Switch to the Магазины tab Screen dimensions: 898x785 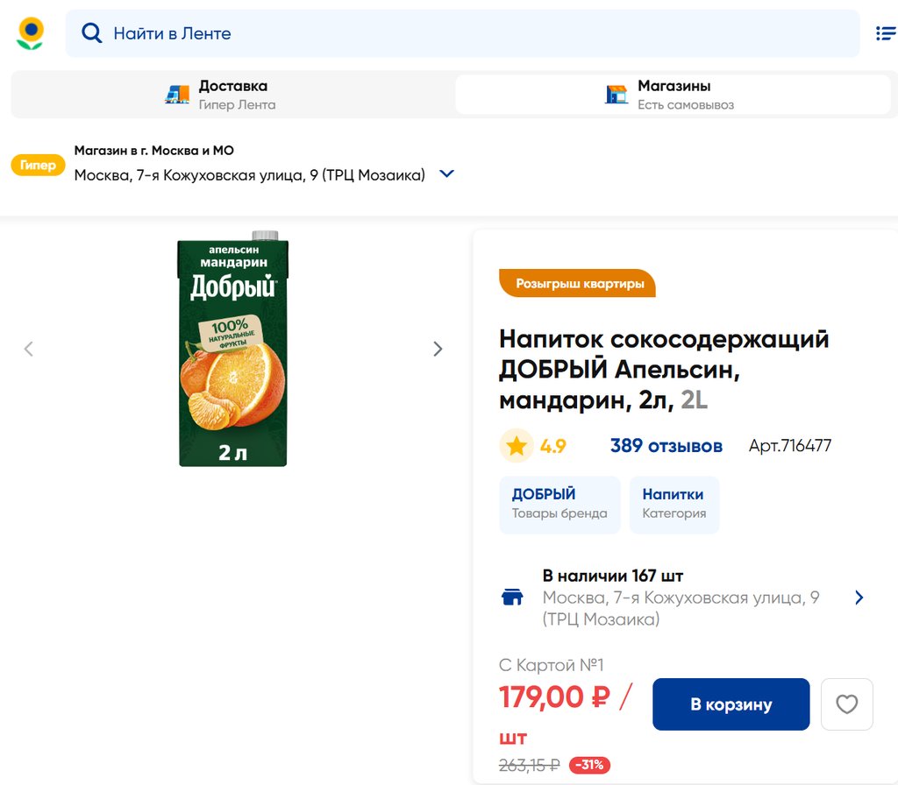673,95
